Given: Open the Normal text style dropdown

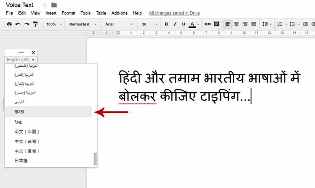Looking at the screenshot, I should pyautogui.click(x=83, y=24).
